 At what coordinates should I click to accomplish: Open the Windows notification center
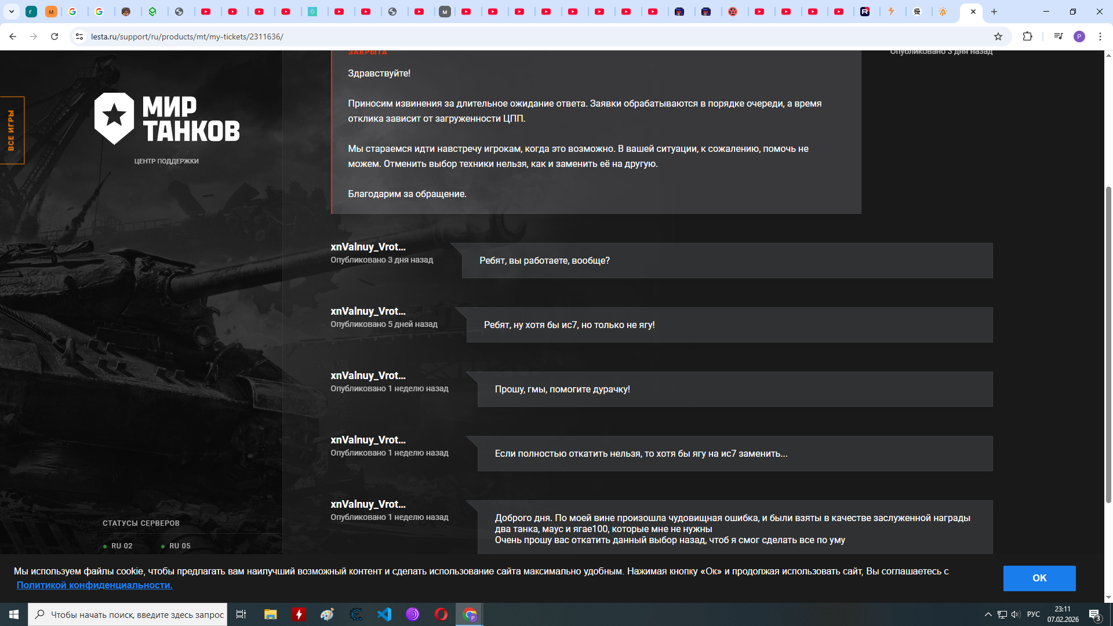[x=1094, y=614]
